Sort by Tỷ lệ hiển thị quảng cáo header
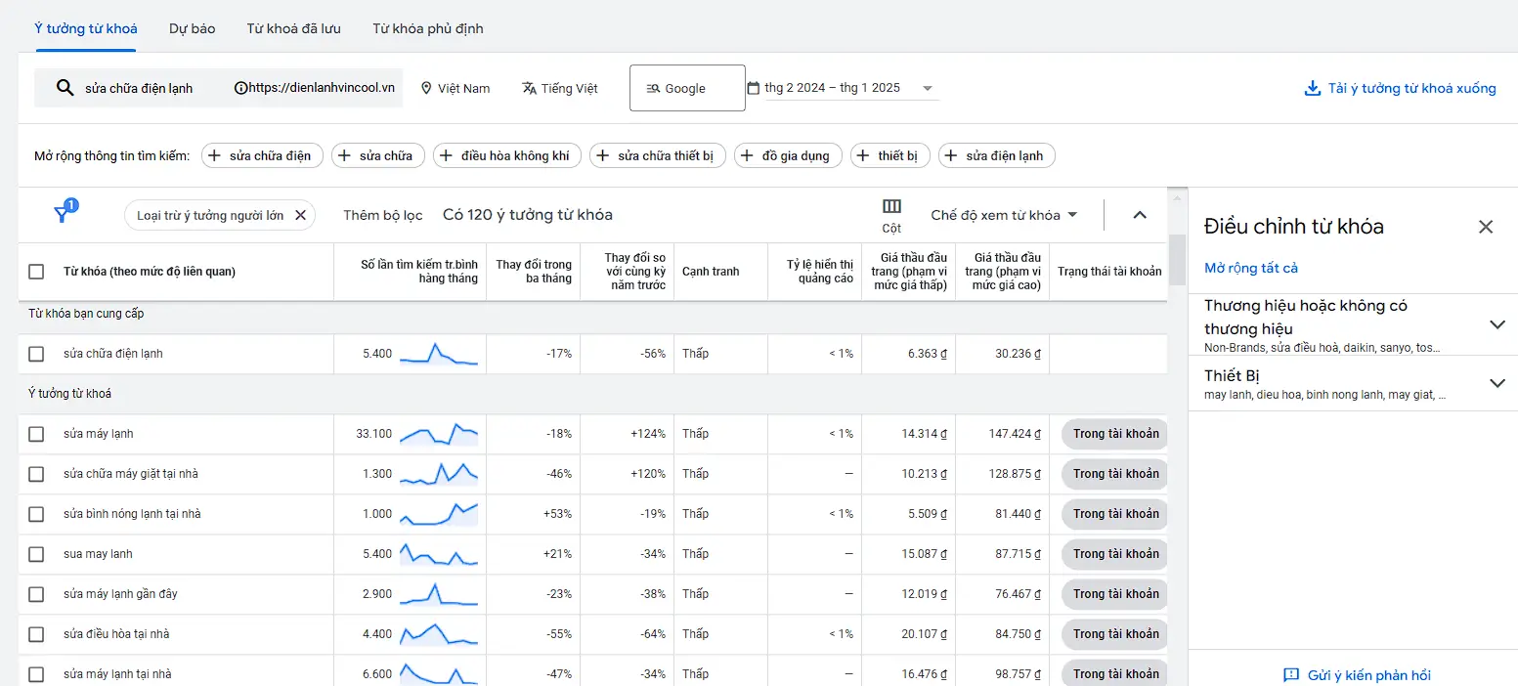The height and width of the screenshot is (686, 1518). pyautogui.click(x=819, y=272)
